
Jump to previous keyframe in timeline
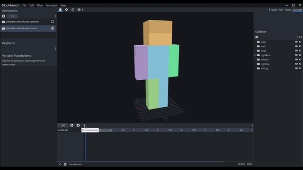[x=71, y=125]
